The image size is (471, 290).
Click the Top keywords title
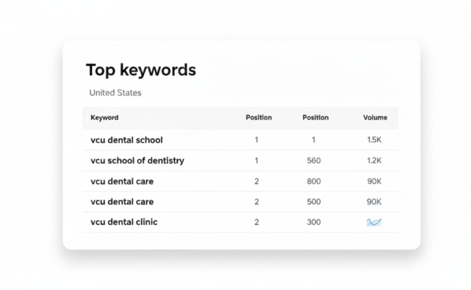click(x=141, y=70)
